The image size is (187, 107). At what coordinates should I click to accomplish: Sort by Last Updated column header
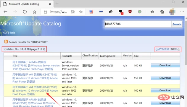coord(108,56)
